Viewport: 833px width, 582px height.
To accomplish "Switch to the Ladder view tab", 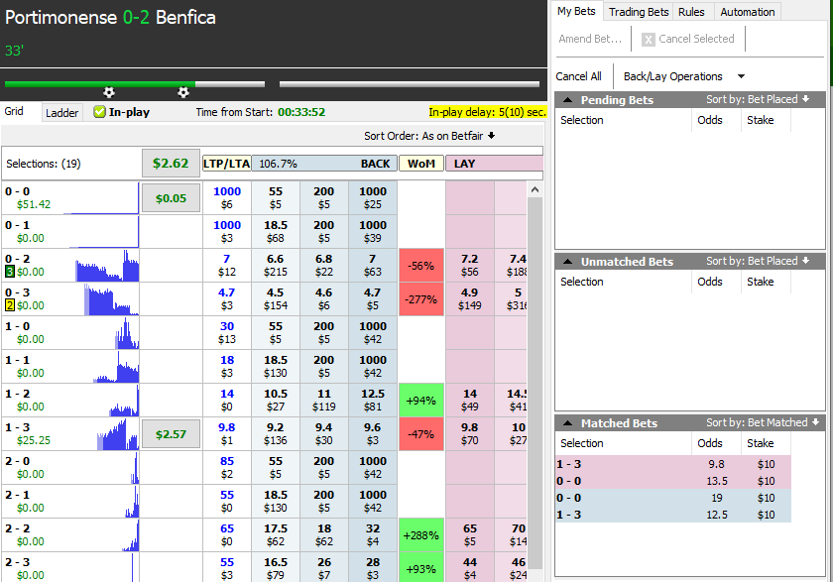I will 61,113.
